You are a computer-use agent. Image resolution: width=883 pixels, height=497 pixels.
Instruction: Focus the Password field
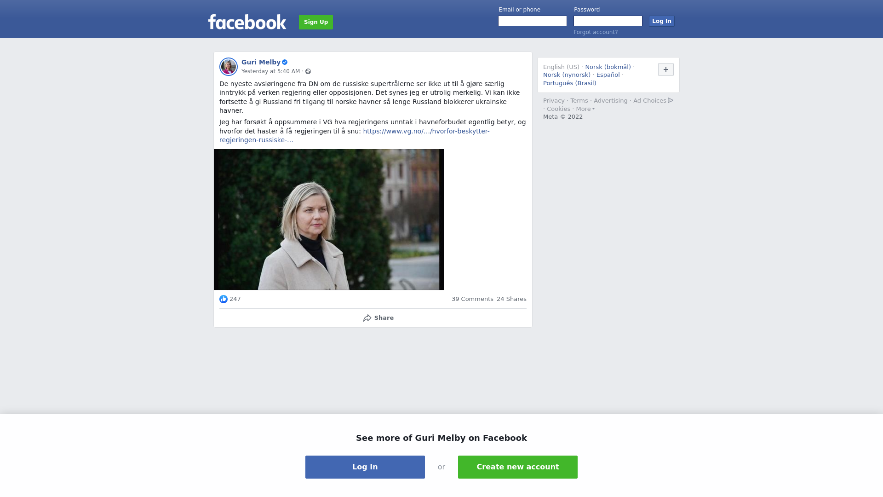608,21
